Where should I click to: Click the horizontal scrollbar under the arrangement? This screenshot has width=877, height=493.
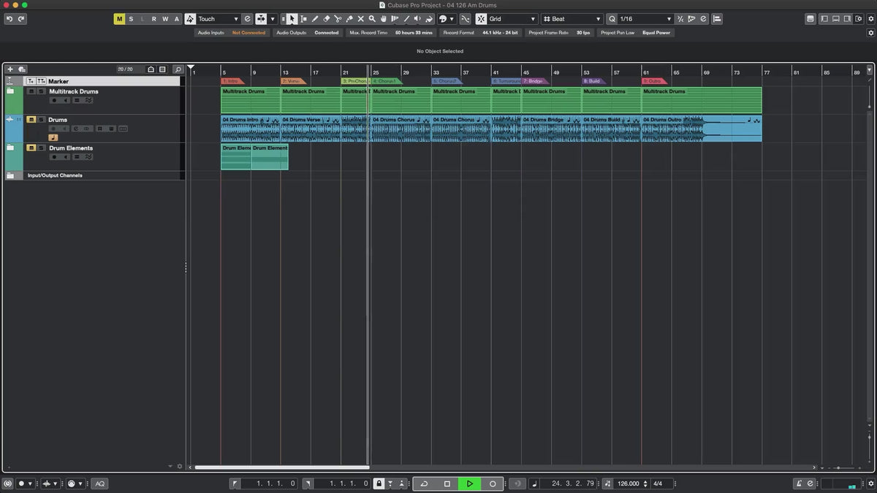tap(281, 467)
